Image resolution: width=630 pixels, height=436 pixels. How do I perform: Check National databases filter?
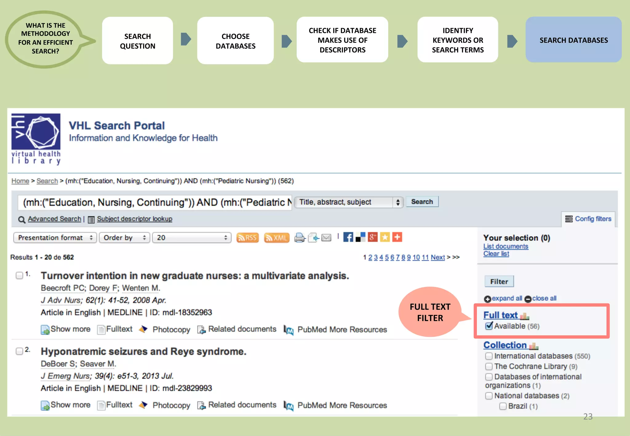tap(489, 396)
